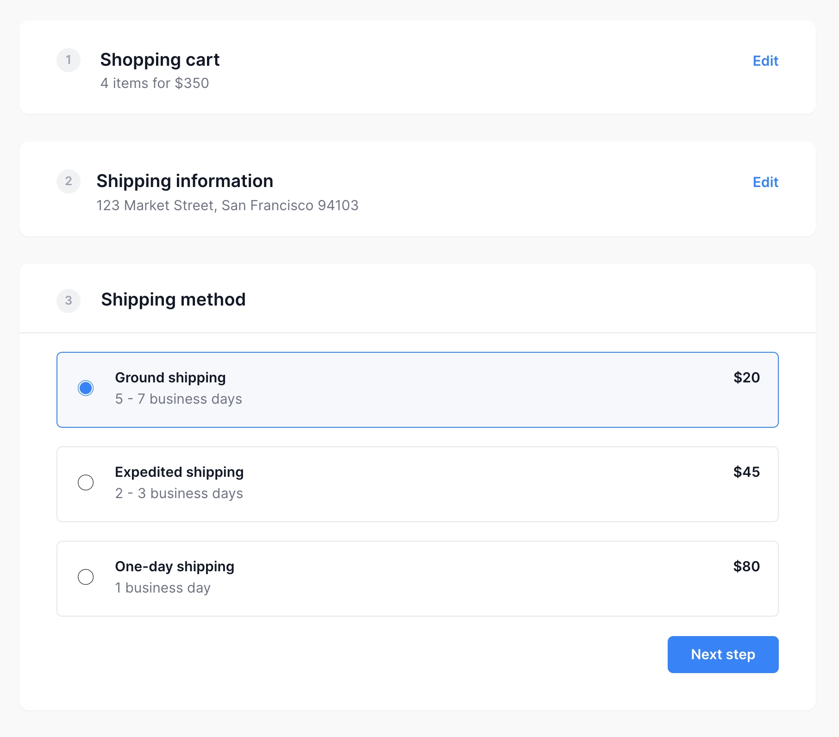Click the step 3 number badge
The height and width of the screenshot is (737, 839).
click(x=69, y=300)
